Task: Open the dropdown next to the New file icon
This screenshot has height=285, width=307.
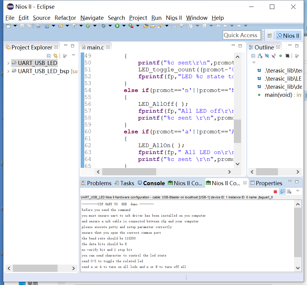Action: click(x=15, y=26)
